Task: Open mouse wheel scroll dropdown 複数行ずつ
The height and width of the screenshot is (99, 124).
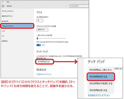Action: point(42,30)
